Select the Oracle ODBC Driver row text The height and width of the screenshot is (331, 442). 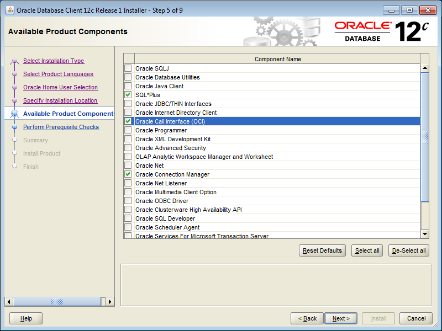point(162,201)
